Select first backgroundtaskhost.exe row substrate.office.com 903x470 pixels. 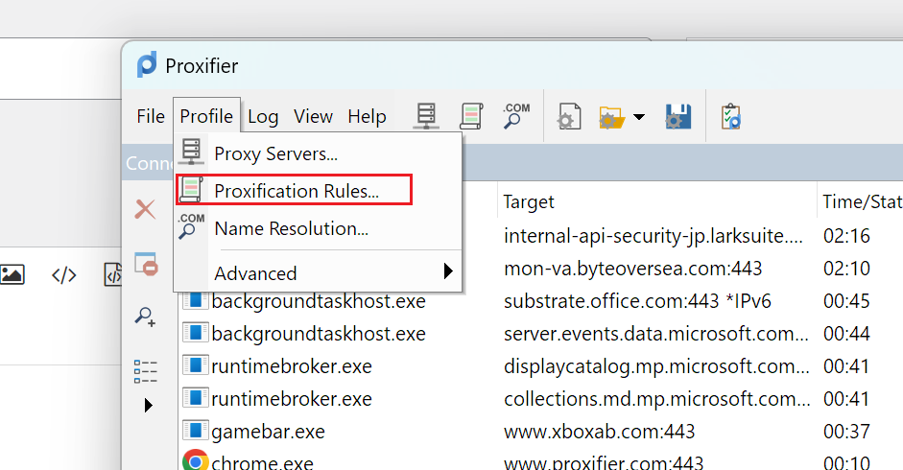coord(541,300)
